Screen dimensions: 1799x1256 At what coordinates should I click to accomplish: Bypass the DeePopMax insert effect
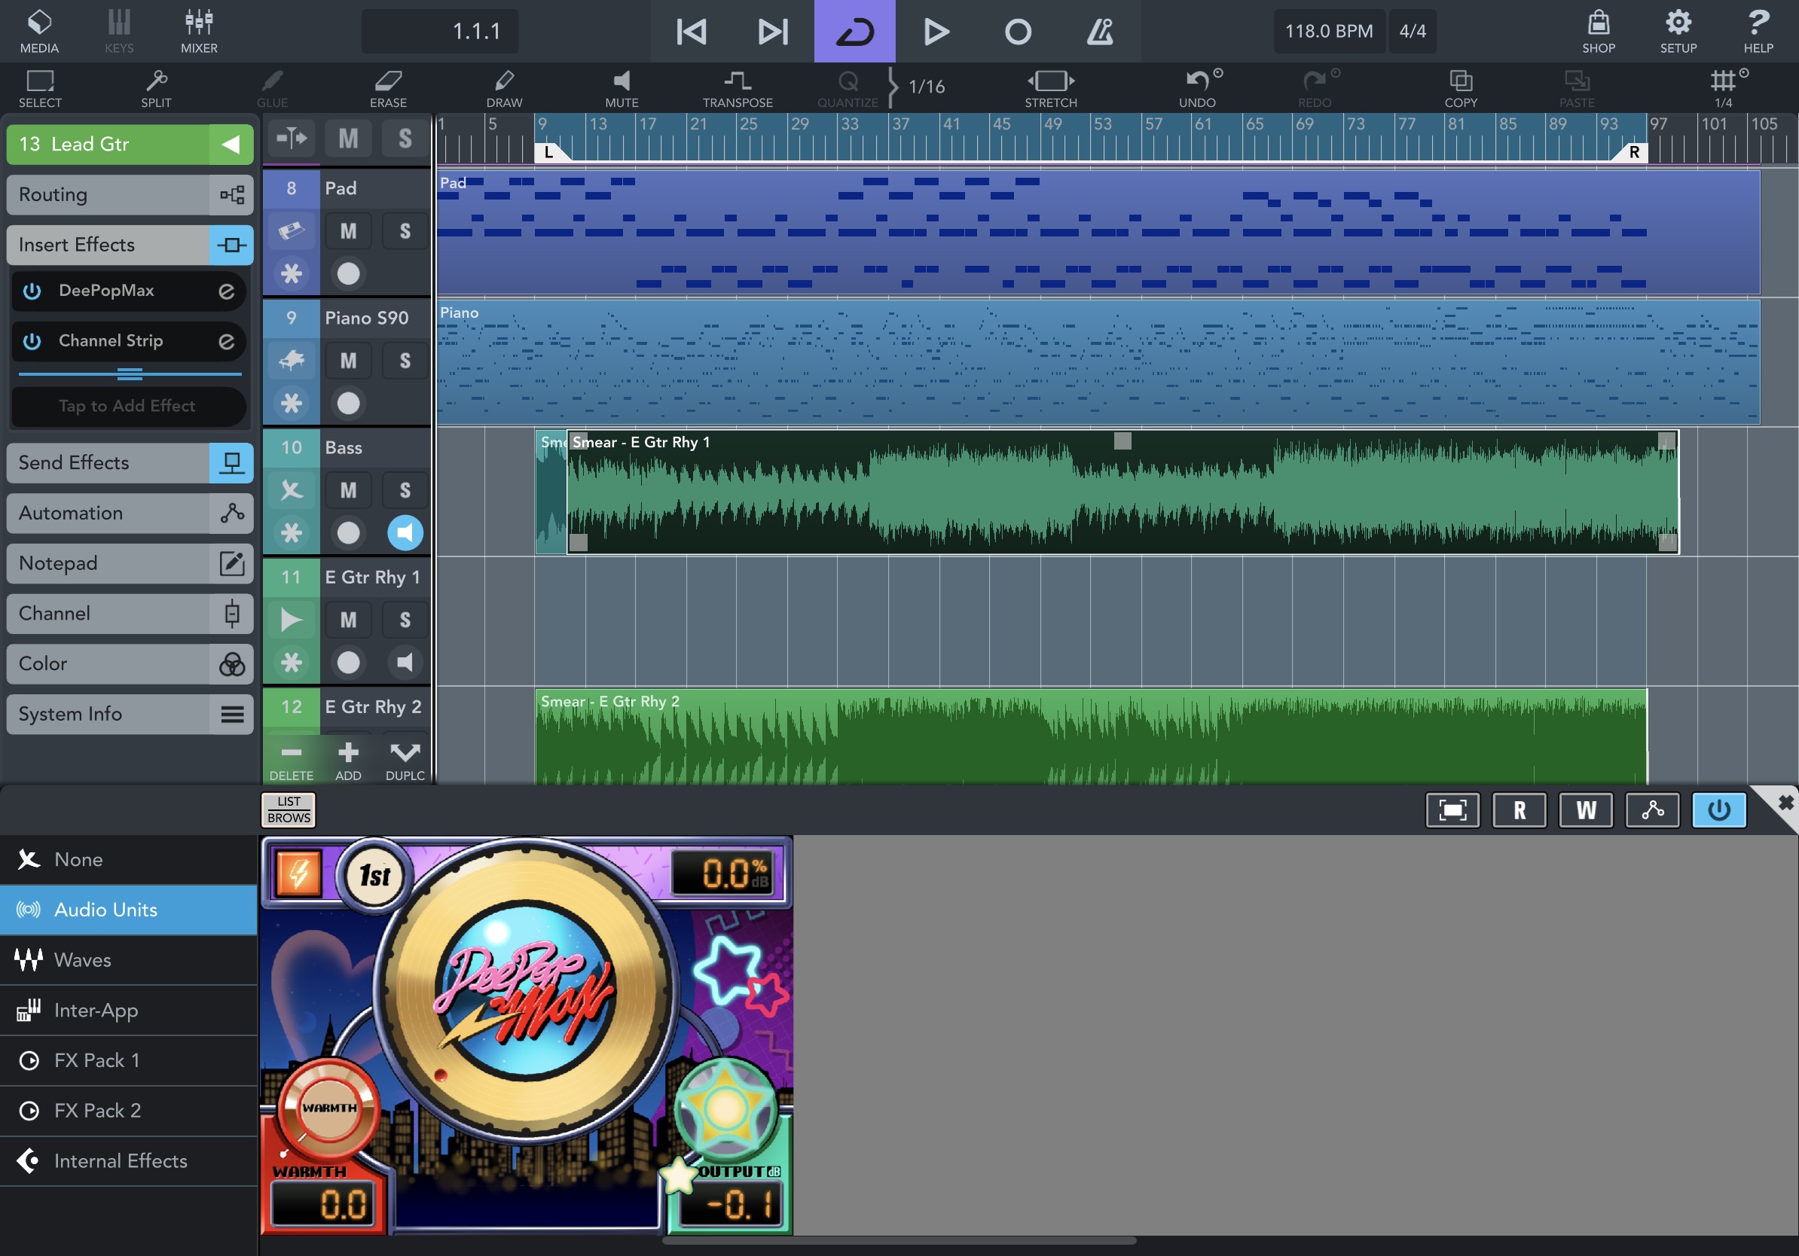[32, 291]
